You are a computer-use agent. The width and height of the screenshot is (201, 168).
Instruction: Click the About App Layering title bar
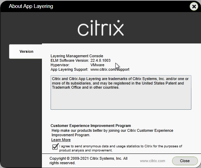[x=95, y=6]
